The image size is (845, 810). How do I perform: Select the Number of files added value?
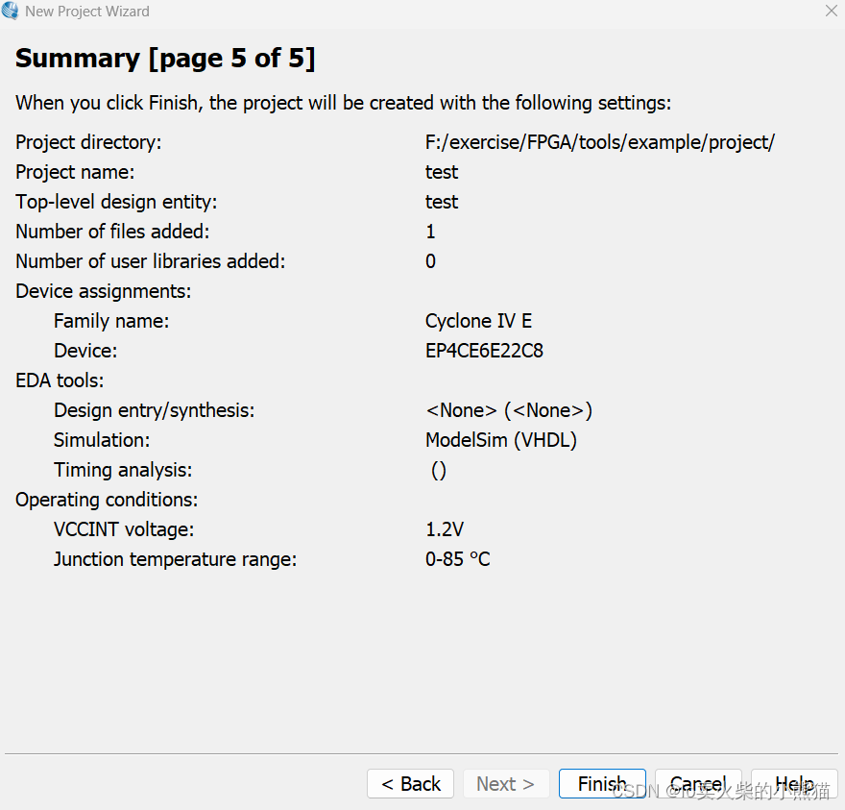click(430, 232)
